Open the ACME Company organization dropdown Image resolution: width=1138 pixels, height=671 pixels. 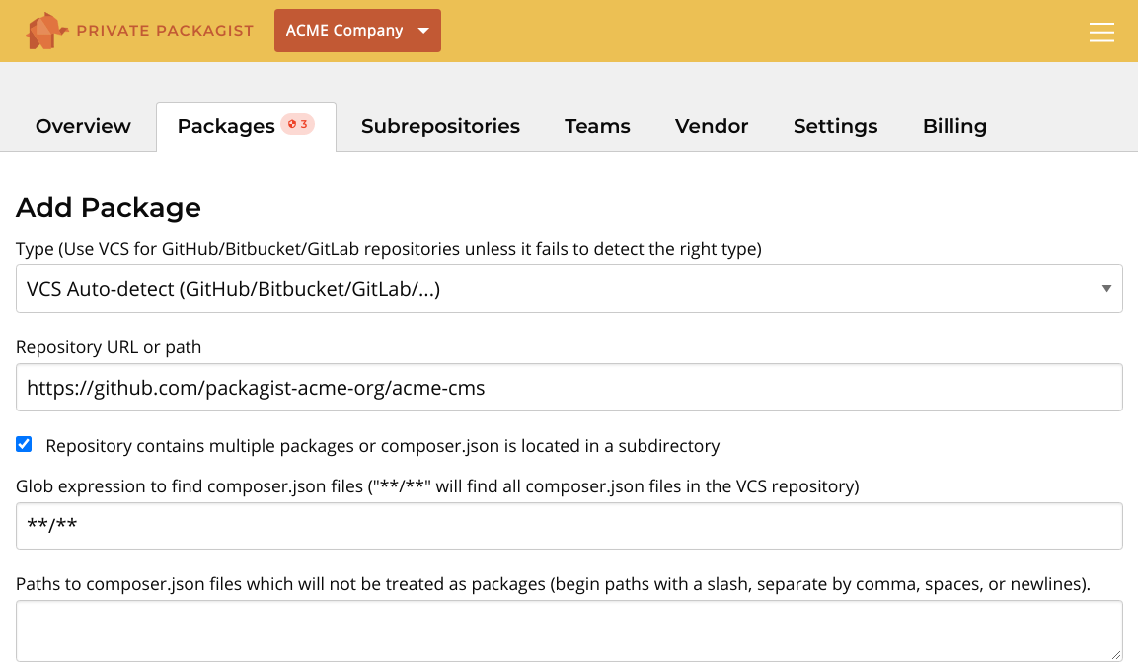pos(357,31)
